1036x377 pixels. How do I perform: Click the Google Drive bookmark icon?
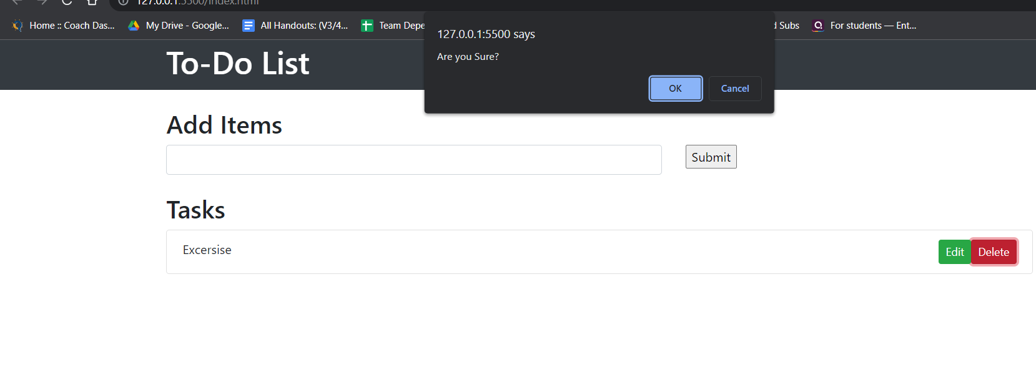pyautogui.click(x=134, y=26)
